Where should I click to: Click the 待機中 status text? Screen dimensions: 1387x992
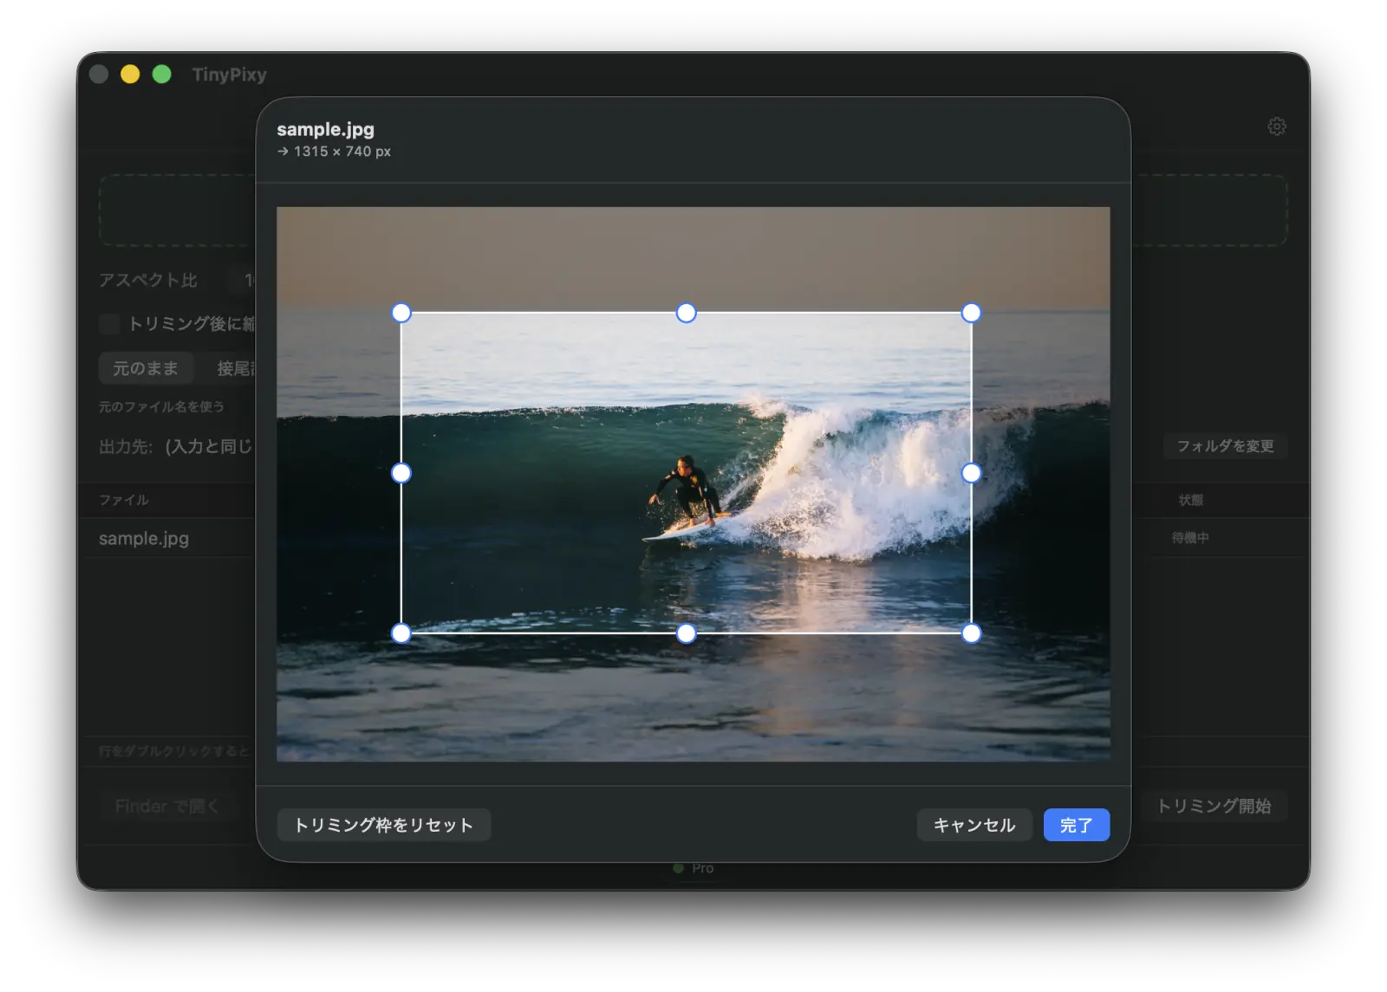[1190, 538]
